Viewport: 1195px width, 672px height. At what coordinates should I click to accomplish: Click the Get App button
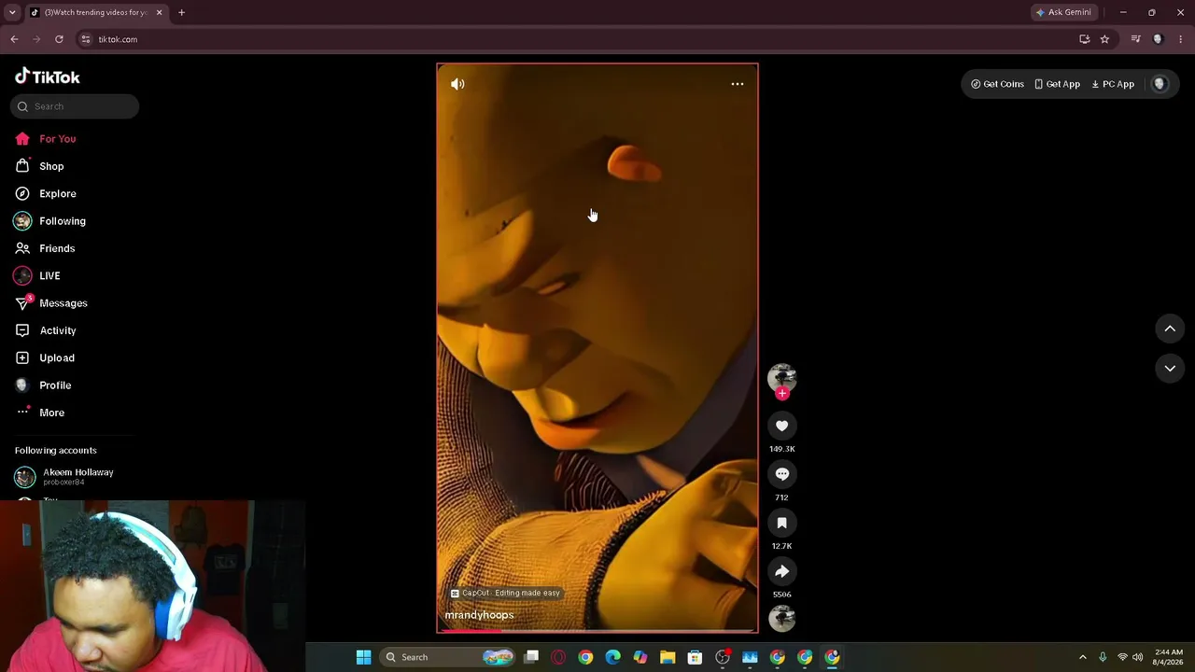1057,84
